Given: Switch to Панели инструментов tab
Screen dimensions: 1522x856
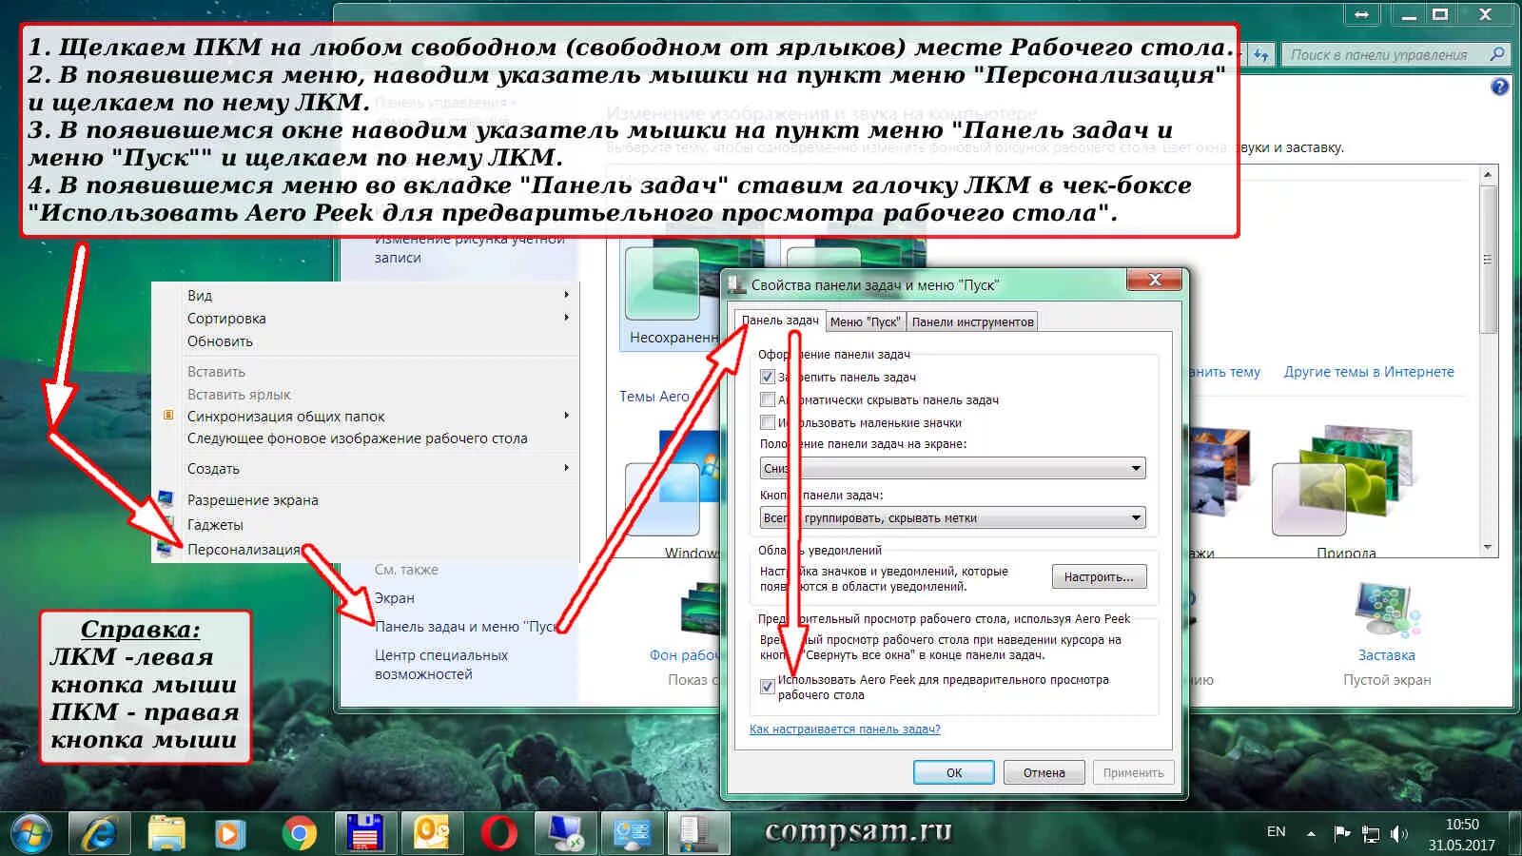Looking at the screenshot, I should [972, 321].
